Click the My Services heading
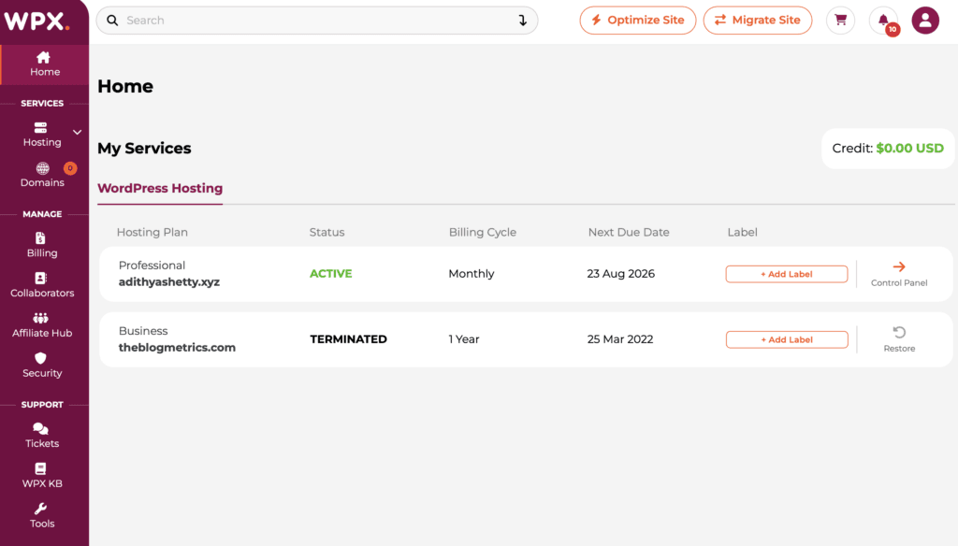Image resolution: width=958 pixels, height=546 pixels. coord(144,149)
